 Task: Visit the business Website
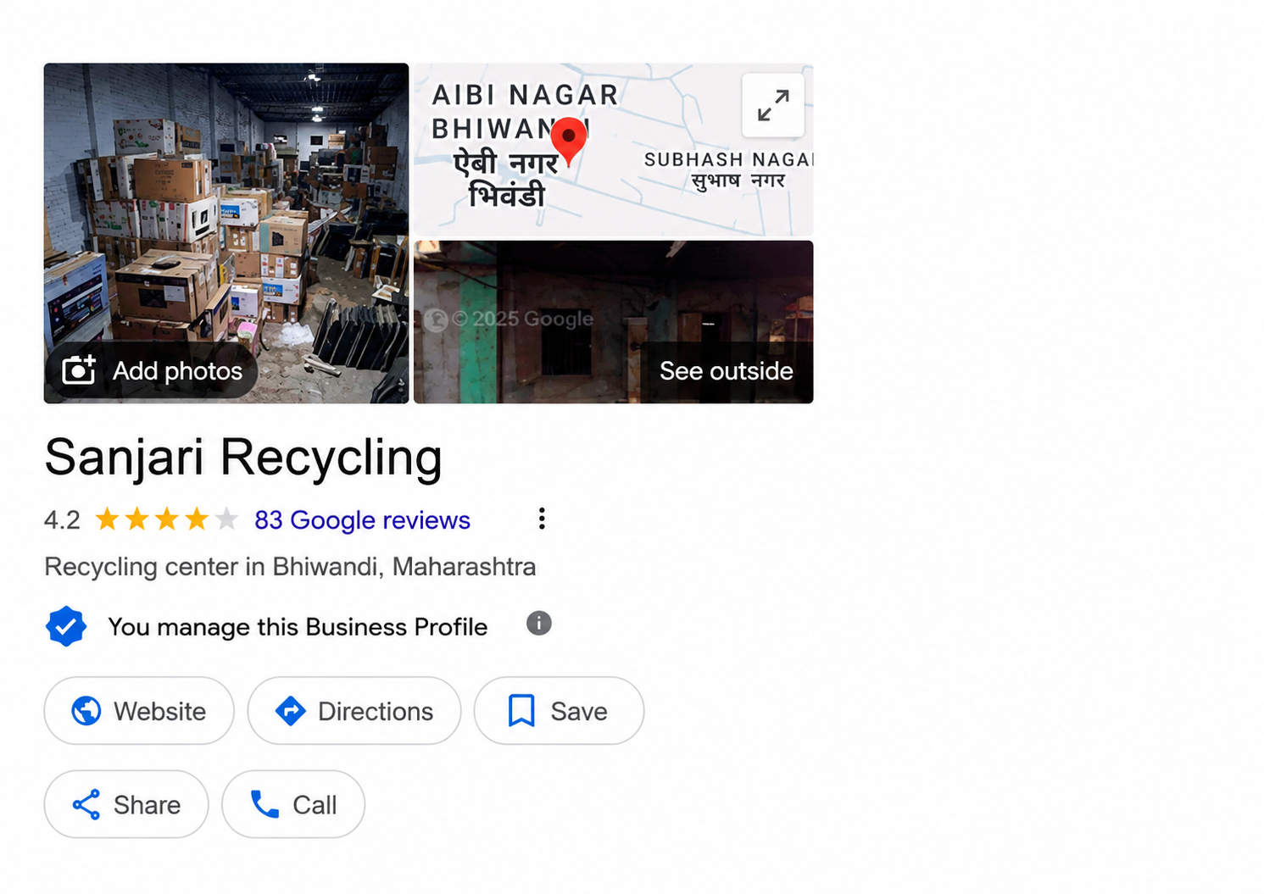tap(139, 711)
